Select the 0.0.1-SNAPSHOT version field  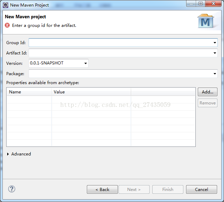[x=59, y=63]
